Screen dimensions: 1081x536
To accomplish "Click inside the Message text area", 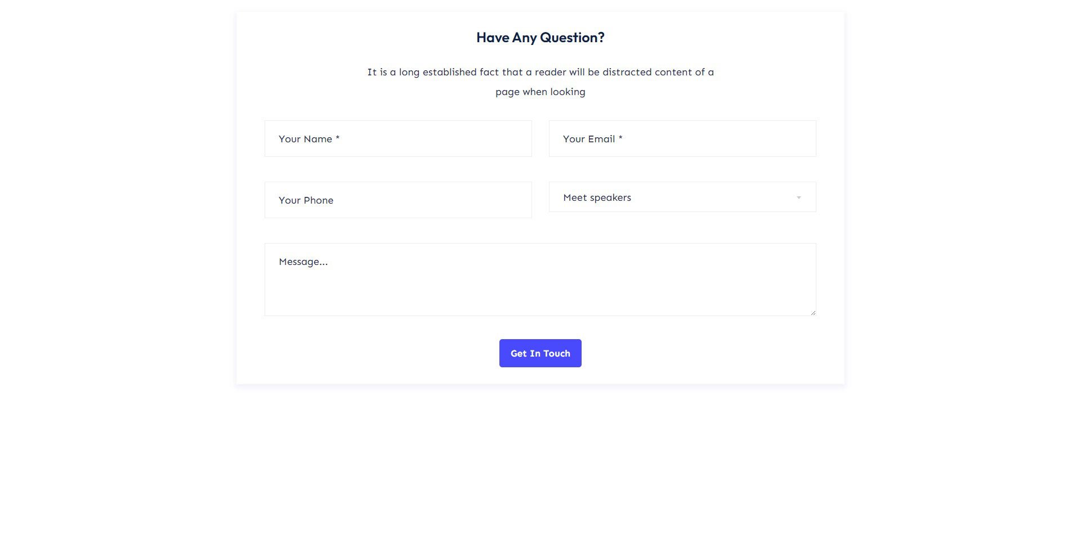I will click(x=540, y=280).
